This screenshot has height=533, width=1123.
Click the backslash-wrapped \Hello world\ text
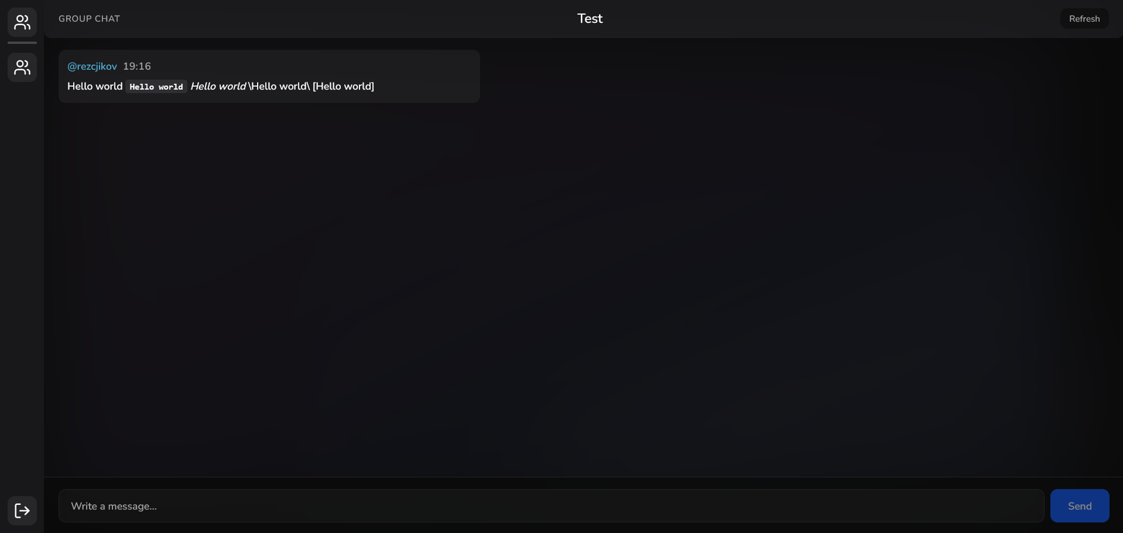click(279, 86)
